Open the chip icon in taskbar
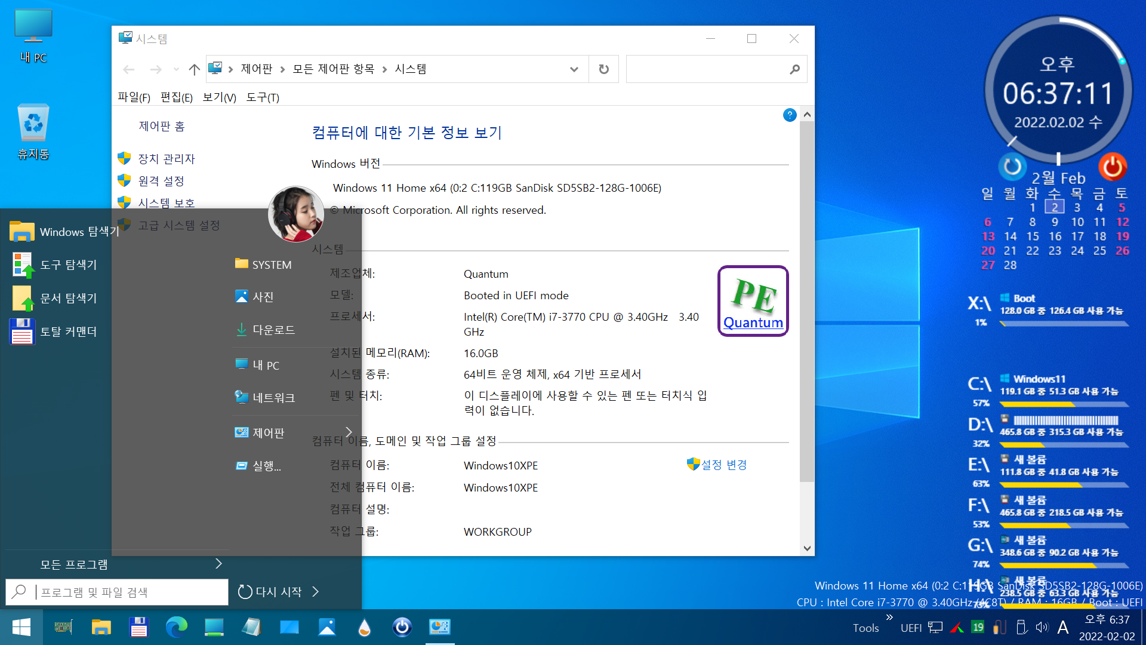This screenshot has height=645, width=1146. pyautogui.click(x=63, y=627)
